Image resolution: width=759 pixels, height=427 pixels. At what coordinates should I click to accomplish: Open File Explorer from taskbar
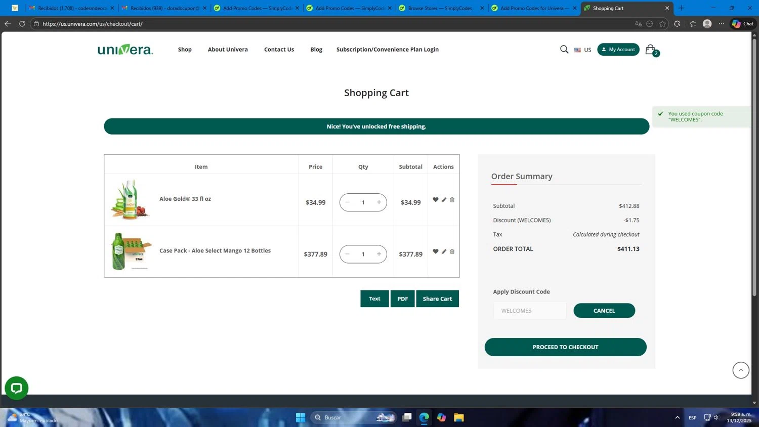459,417
